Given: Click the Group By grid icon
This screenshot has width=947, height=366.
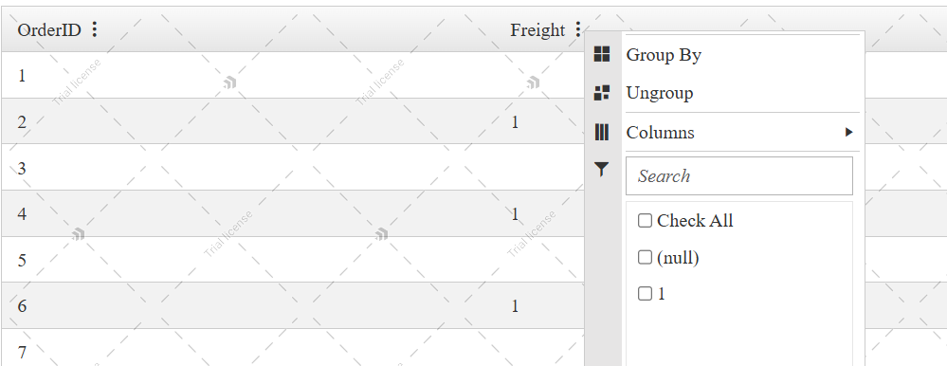Looking at the screenshot, I should coord(602,54).
